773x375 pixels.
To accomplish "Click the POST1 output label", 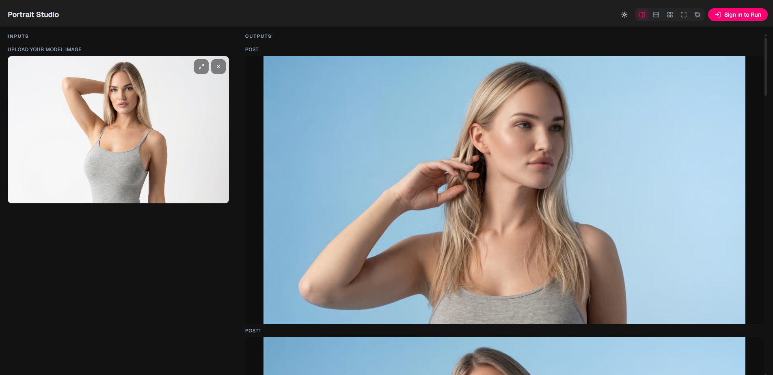I will 253,331.
